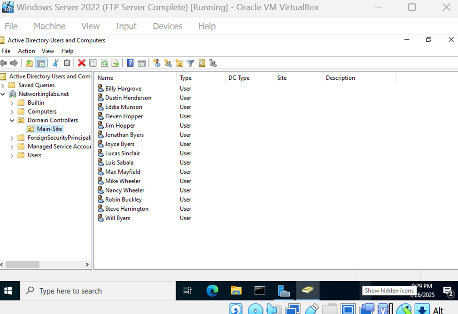Create a new group with toolbar icon
The height and width of the screenshot is (314, 458).
[168, 63]
